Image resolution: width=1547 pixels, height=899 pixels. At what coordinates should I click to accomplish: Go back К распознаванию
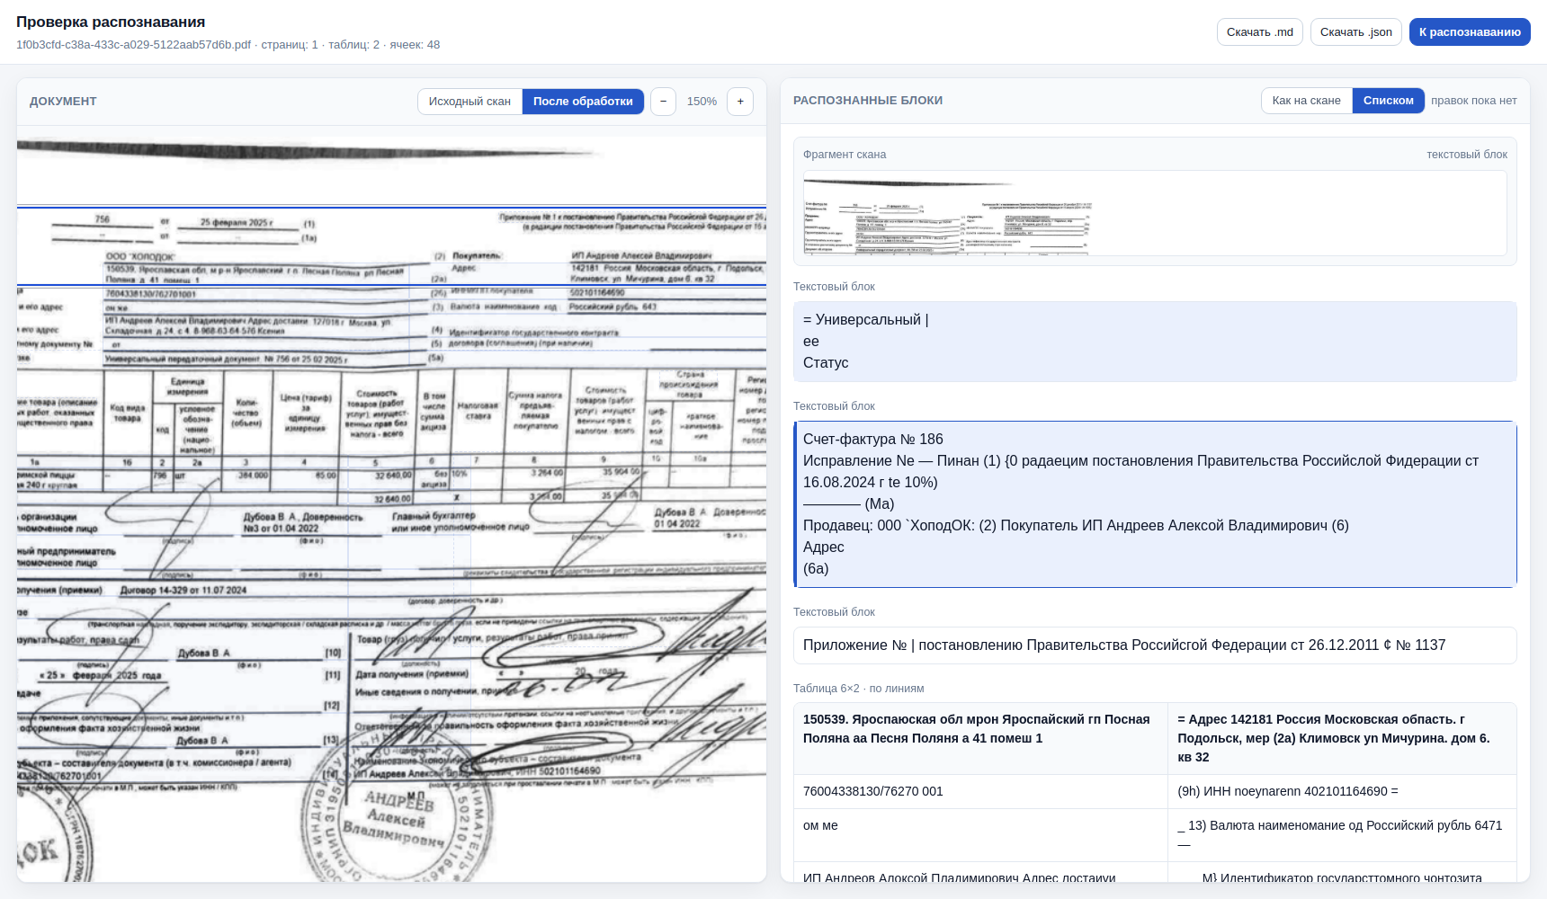tap(1470, 32)
